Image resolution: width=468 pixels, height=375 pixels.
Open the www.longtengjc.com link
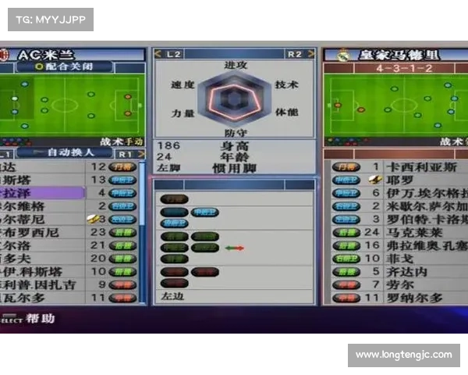pyautogui.click(x=403, y=355)
